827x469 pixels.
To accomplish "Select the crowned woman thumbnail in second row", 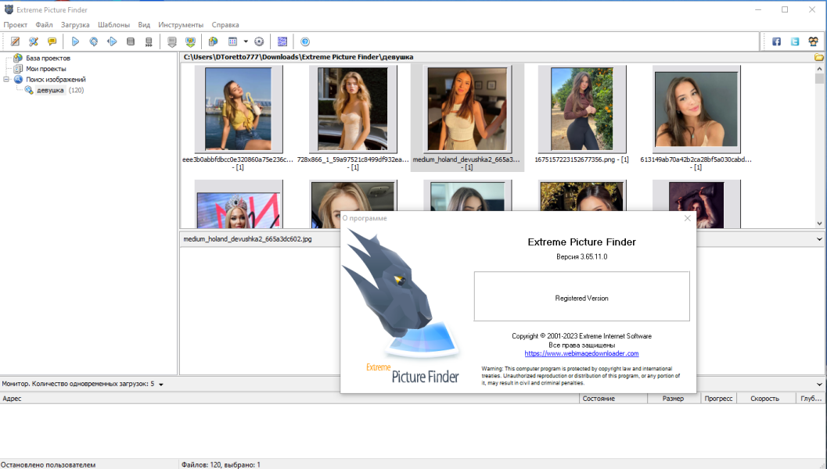I will [x=239, y=204].
